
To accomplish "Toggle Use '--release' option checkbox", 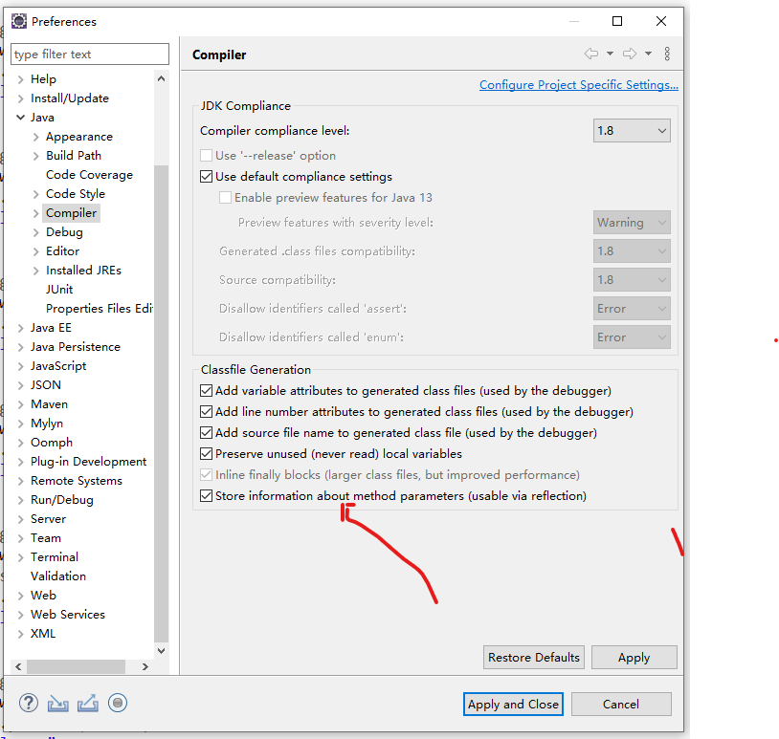I will click(x=206, y=155).
